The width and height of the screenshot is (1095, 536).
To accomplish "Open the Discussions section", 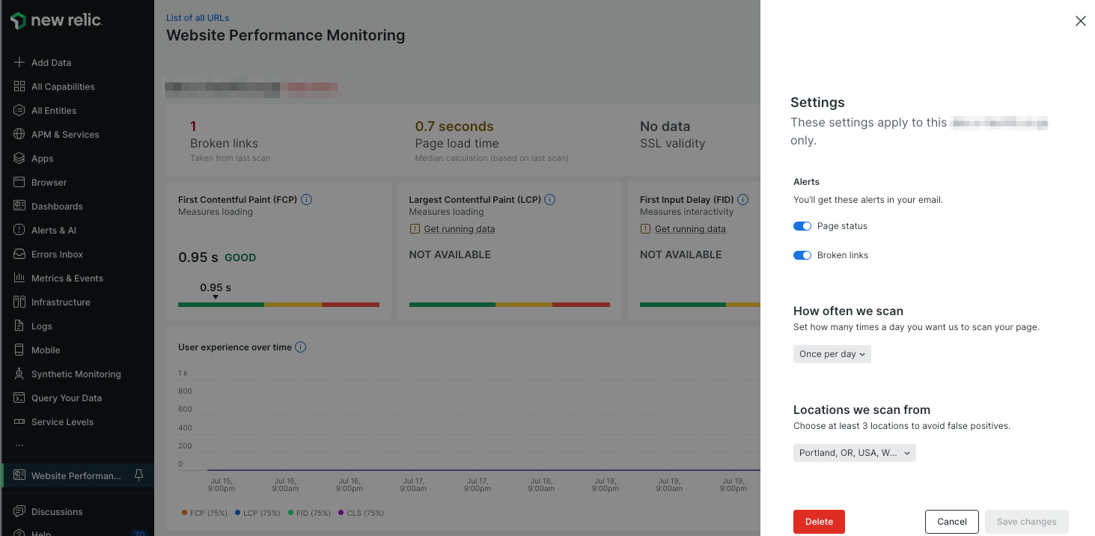I will (57, 511).
